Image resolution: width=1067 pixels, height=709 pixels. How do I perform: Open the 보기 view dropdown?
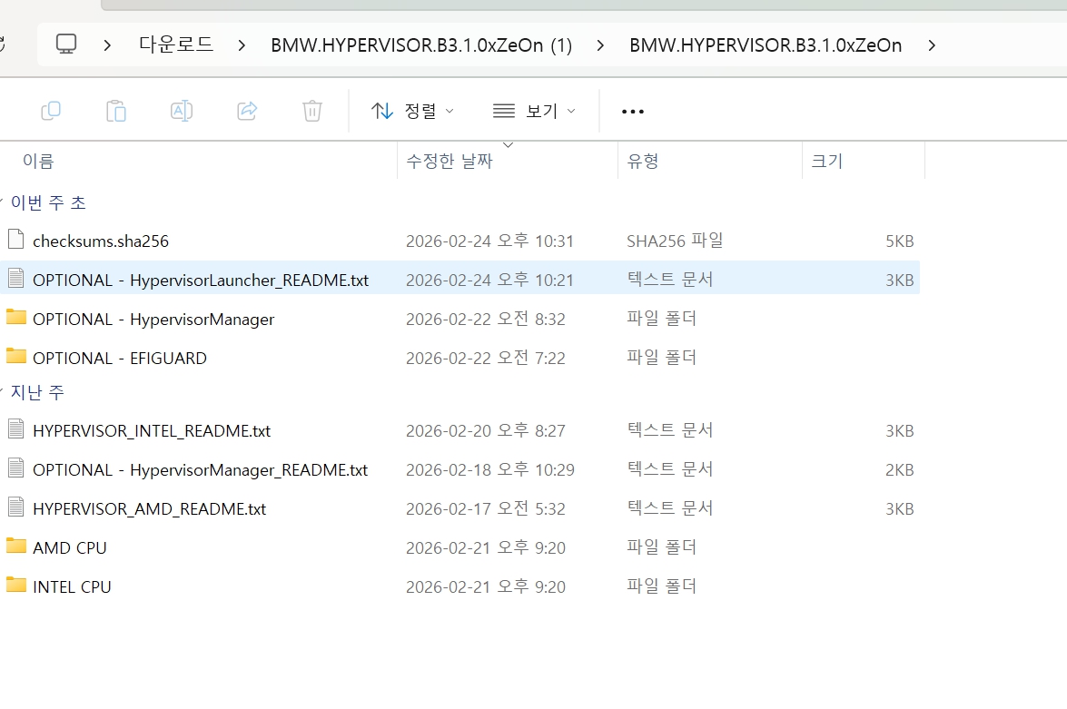tap(534, 111)
